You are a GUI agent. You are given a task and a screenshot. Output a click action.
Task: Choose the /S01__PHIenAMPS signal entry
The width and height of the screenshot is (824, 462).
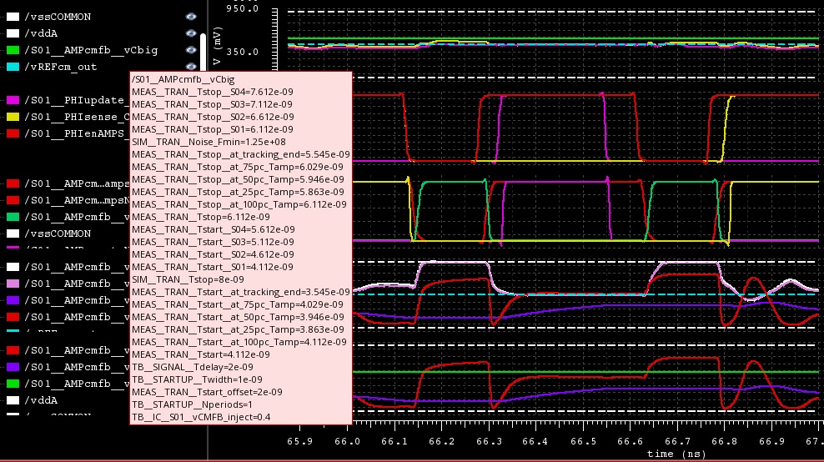point(75,133)
